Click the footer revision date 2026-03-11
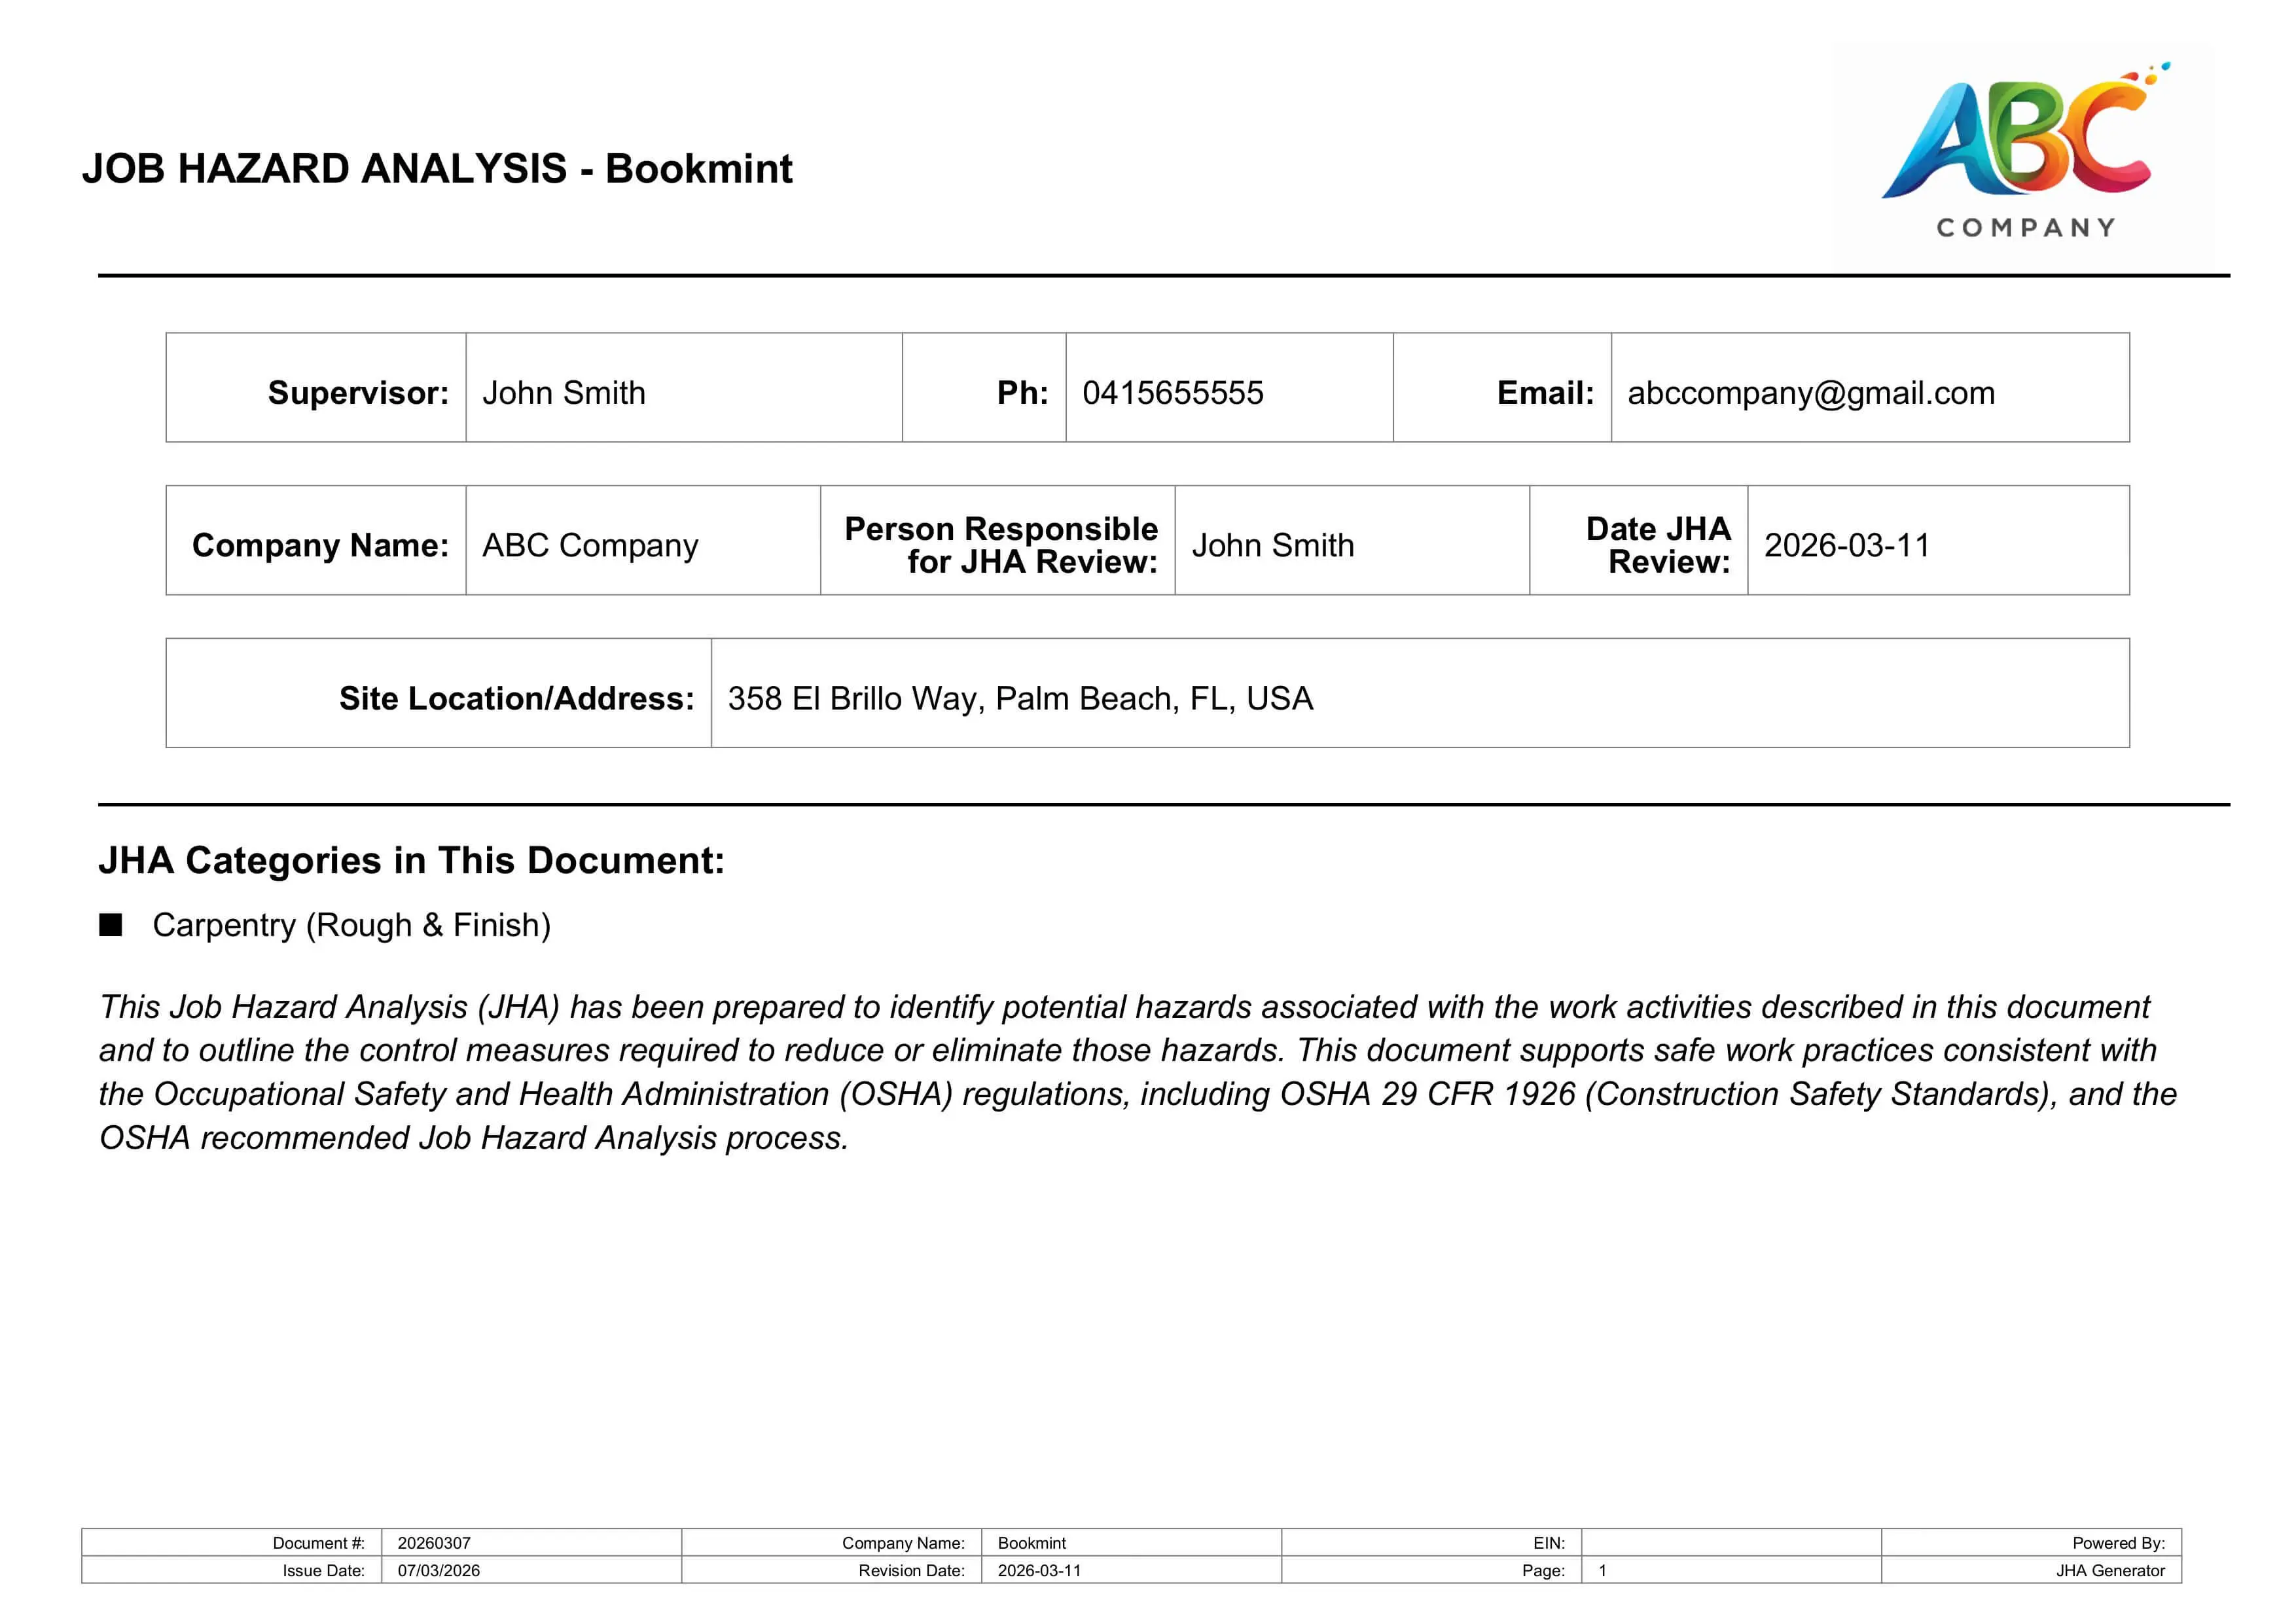2296x1624 pixels. [1039, 1570]
